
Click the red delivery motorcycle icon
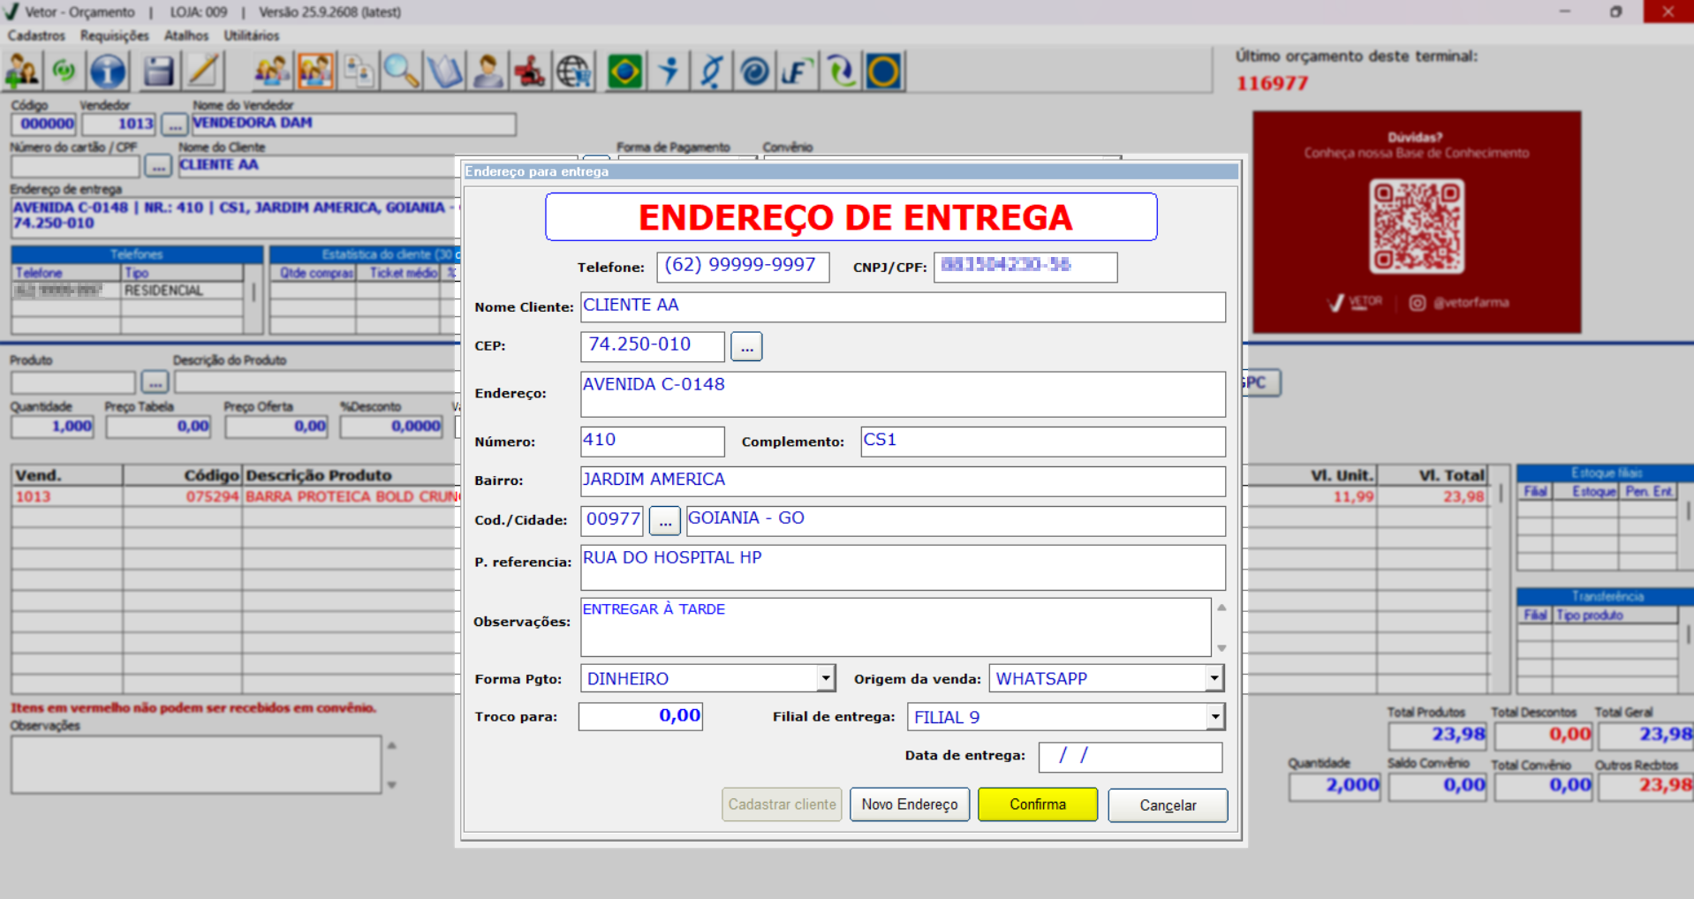tap(530, 72)
